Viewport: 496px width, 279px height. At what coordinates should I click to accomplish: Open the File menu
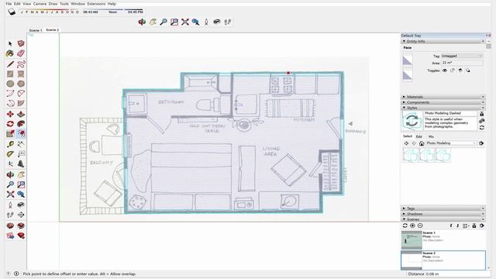point(9,4)
